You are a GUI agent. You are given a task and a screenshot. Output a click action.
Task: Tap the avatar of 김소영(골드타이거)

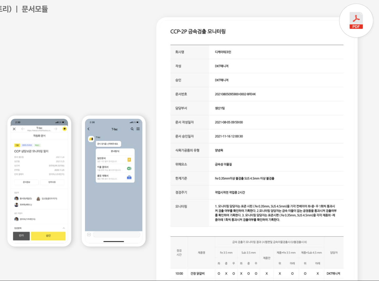coord(38,199)
